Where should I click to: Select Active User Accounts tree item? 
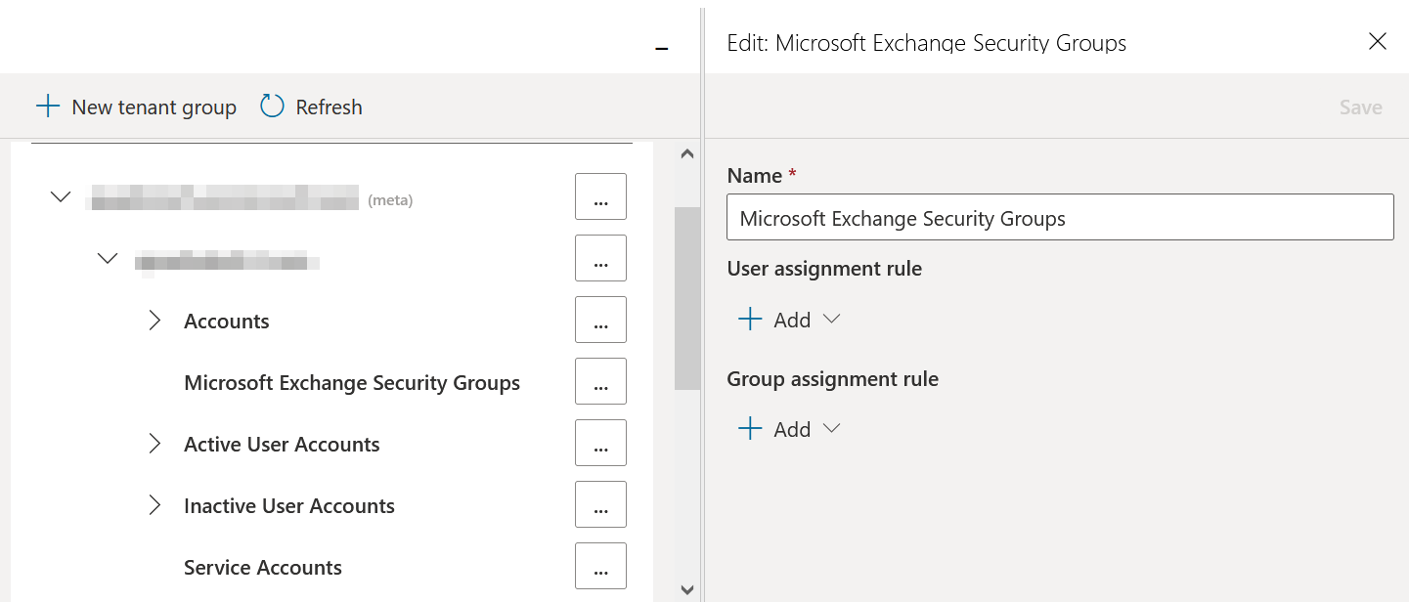point(282,445)
